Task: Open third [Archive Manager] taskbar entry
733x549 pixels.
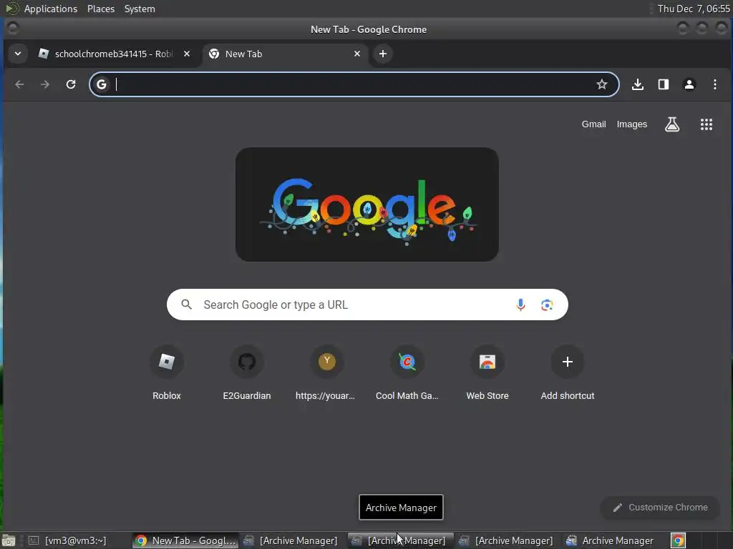Action: coord(507,540)
